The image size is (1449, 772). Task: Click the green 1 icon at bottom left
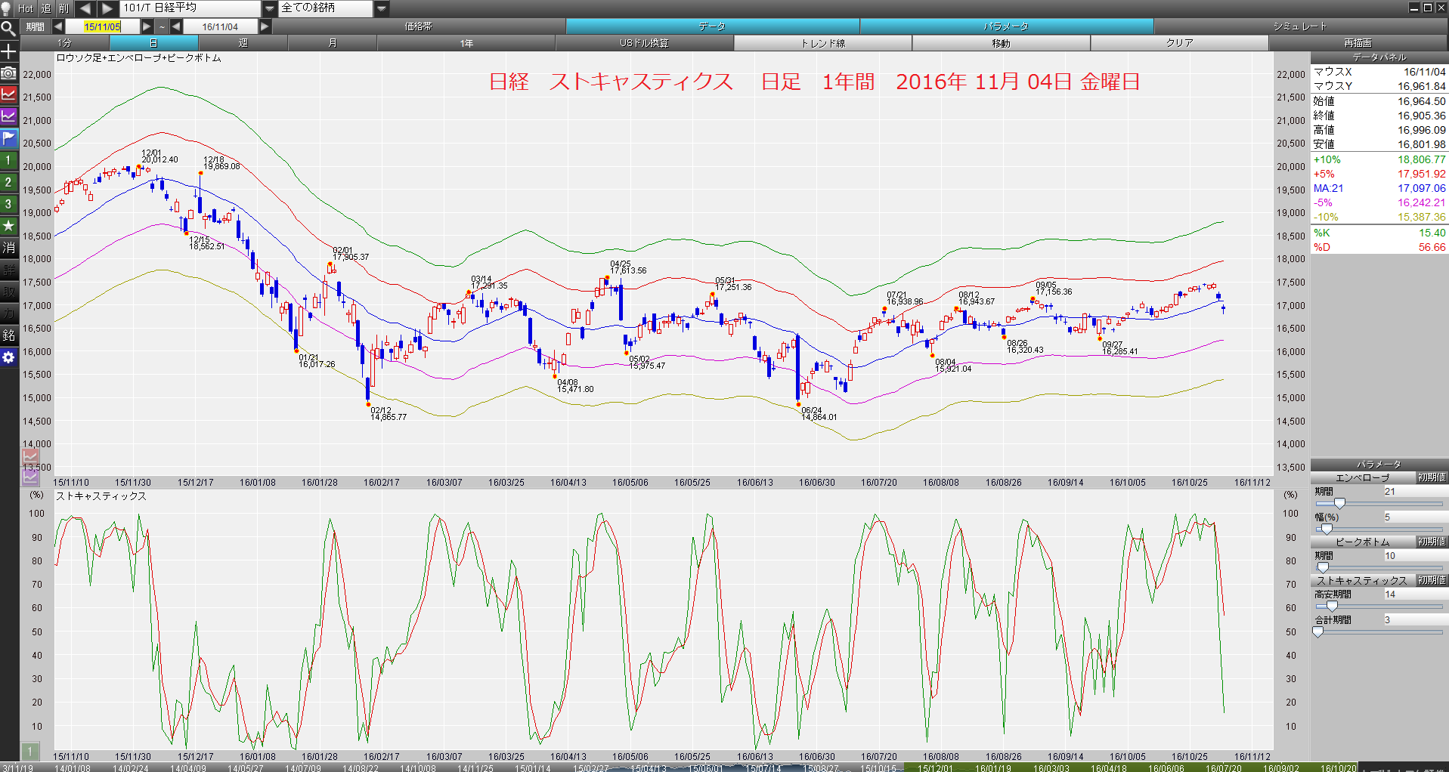(29, 751)
